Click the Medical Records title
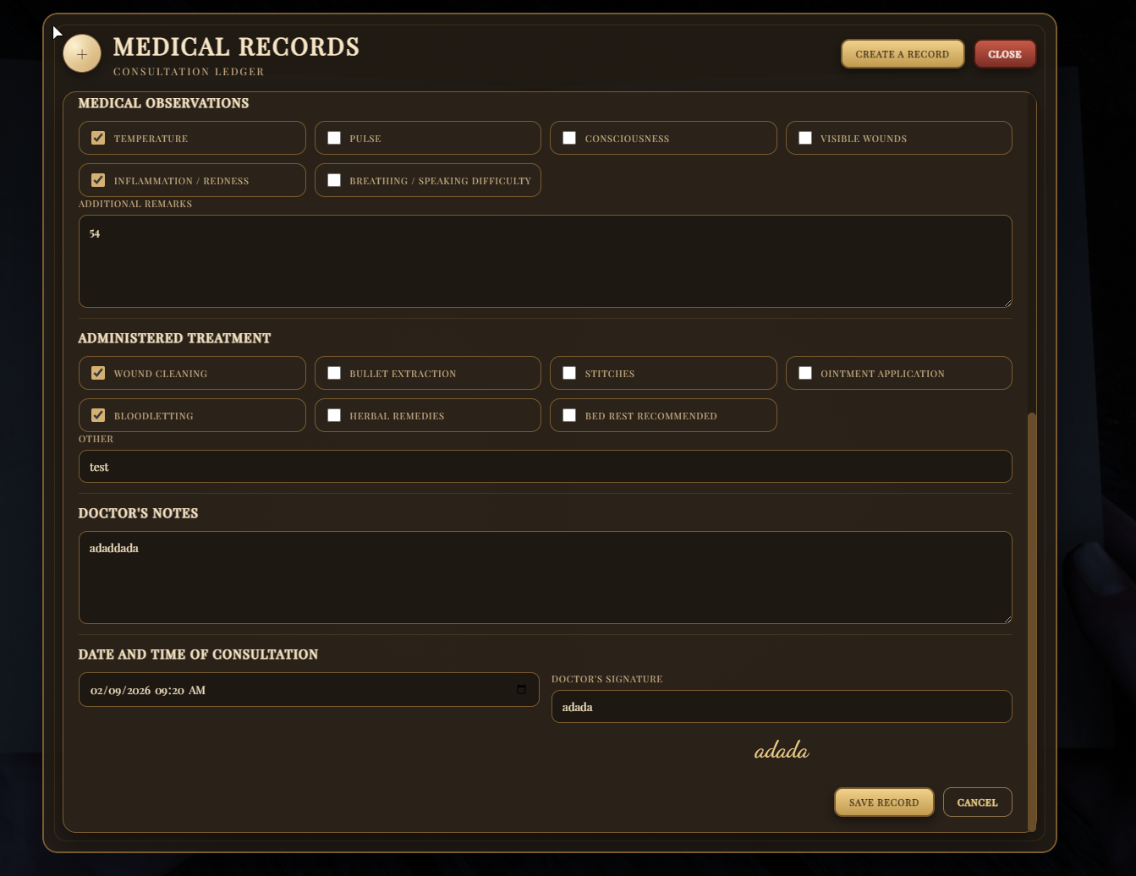This screenshot has height=876, width=1136. click(236, 47)
